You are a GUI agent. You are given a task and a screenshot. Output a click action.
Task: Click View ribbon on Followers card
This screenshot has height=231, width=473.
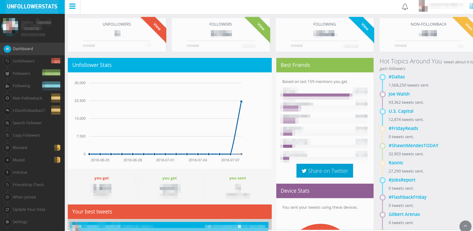(261, 27)
